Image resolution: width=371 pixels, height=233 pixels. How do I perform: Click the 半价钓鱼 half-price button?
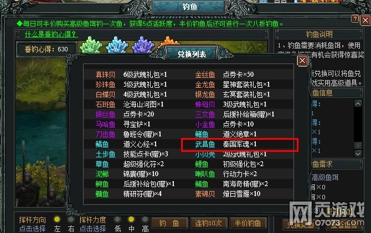coord(248,223)
